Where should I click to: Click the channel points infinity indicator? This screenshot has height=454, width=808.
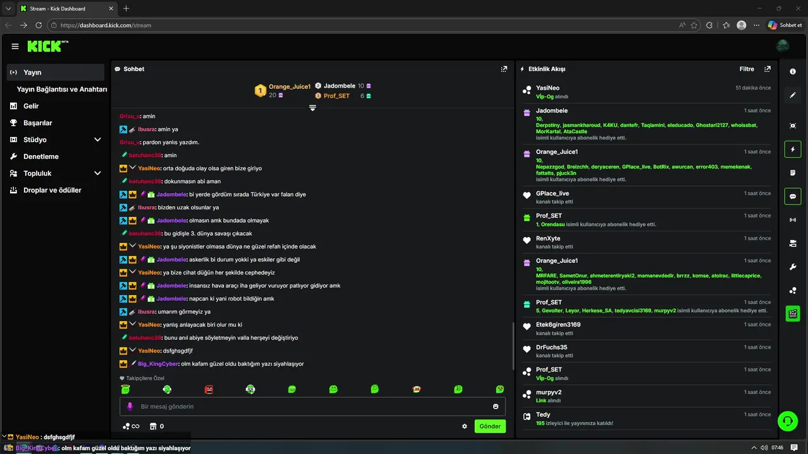(131, 426)
